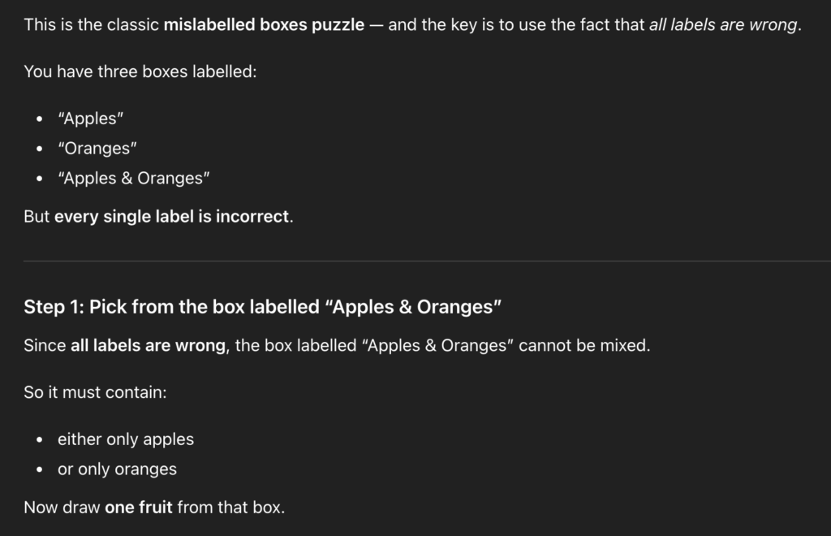The width and height of the screenshot is (831, 536).
Task: Click the closing words "from that box."
Action: (231, 508)
